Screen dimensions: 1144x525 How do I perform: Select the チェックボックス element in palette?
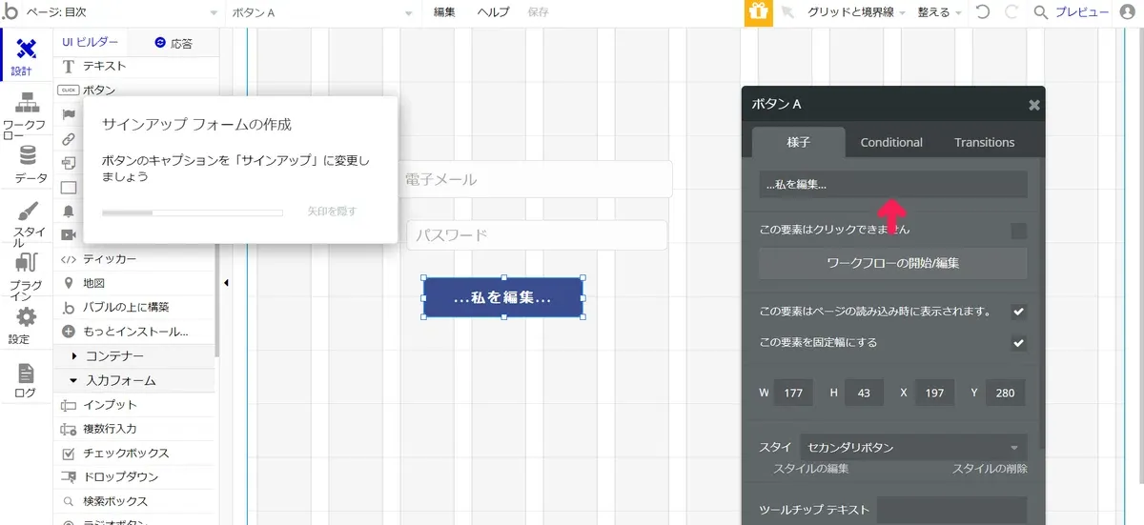tap(135, 454)
